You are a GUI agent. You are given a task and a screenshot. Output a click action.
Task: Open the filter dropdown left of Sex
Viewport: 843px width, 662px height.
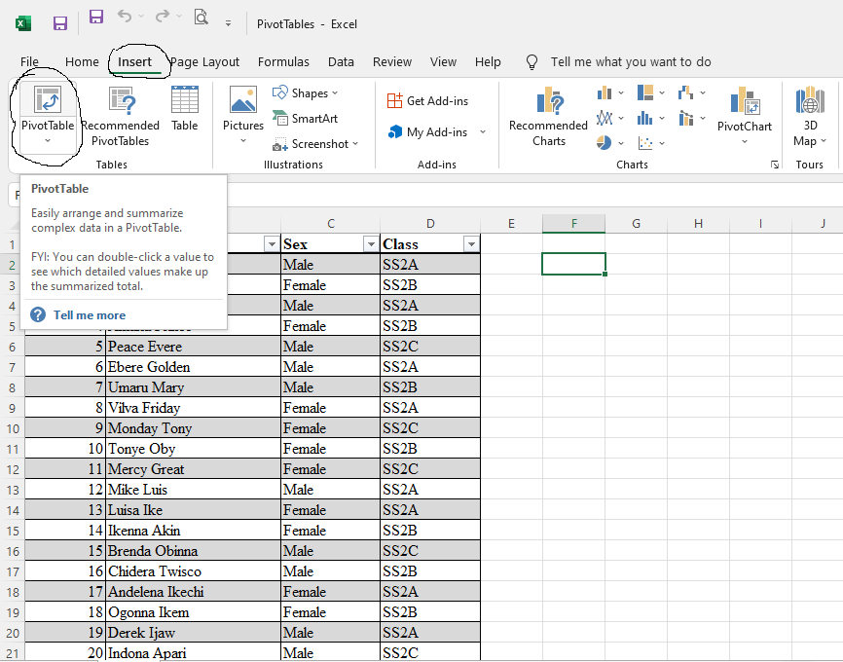(272, 244)
